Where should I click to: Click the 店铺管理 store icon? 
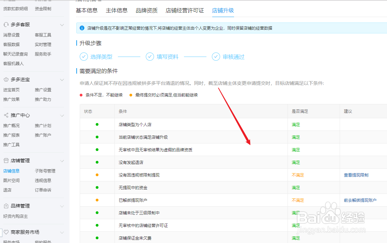click(x=6, y=161)
